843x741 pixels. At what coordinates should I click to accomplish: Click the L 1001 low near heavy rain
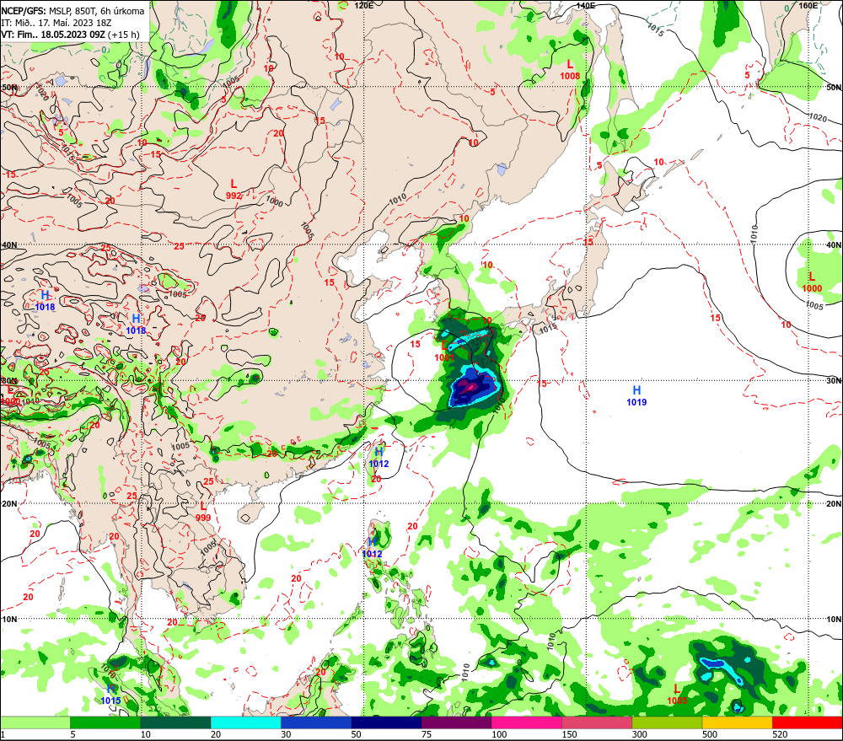(x=444, y=352)
